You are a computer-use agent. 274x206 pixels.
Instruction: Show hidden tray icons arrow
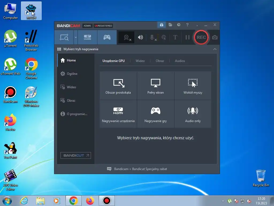pyautogui.click(x=223, y=201)
